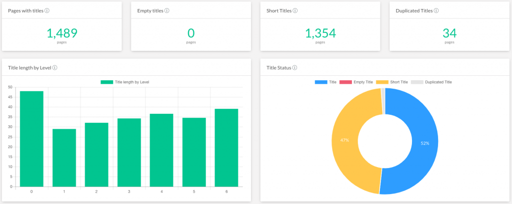
Task: Click the Title length by Level heading text
Action: pos(29,68)
